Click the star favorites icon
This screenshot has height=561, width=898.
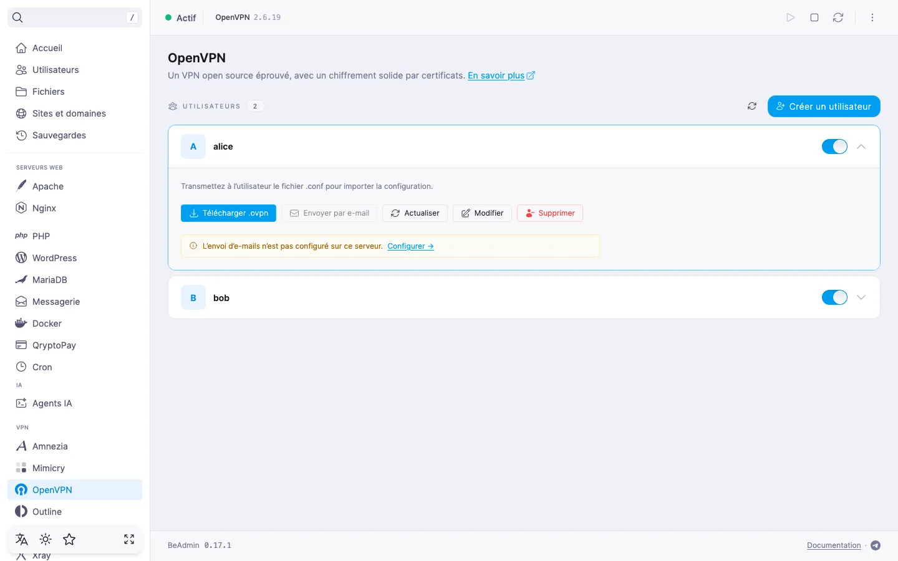[69, 539]
